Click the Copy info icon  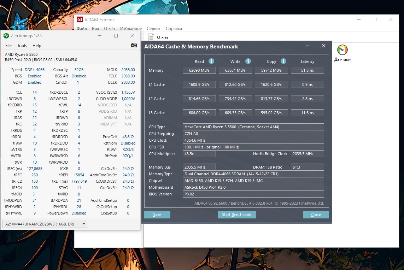tap(283, 61)
